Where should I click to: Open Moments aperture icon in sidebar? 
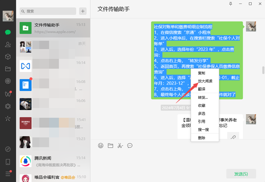[8, 81]
